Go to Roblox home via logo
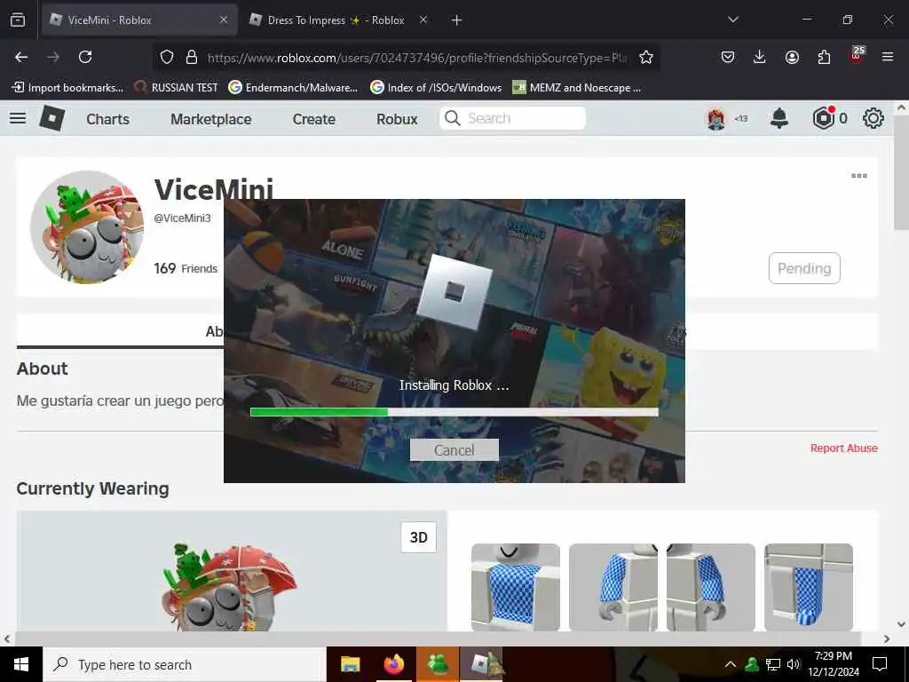909x682 pixels. tap(52, 118)
